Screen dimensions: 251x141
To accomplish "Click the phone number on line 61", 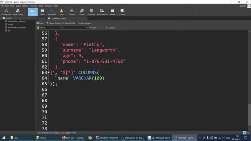I will (x=105, y=61).
